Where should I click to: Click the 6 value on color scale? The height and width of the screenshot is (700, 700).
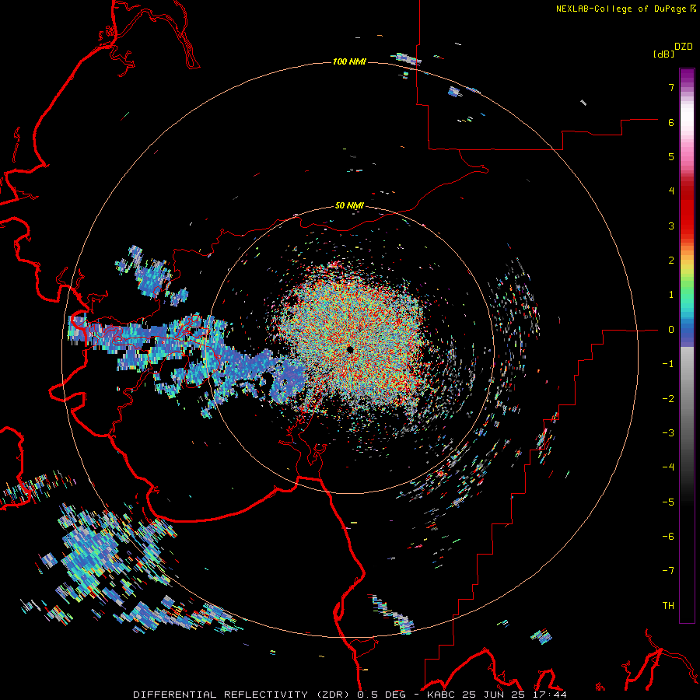point(671,122)
